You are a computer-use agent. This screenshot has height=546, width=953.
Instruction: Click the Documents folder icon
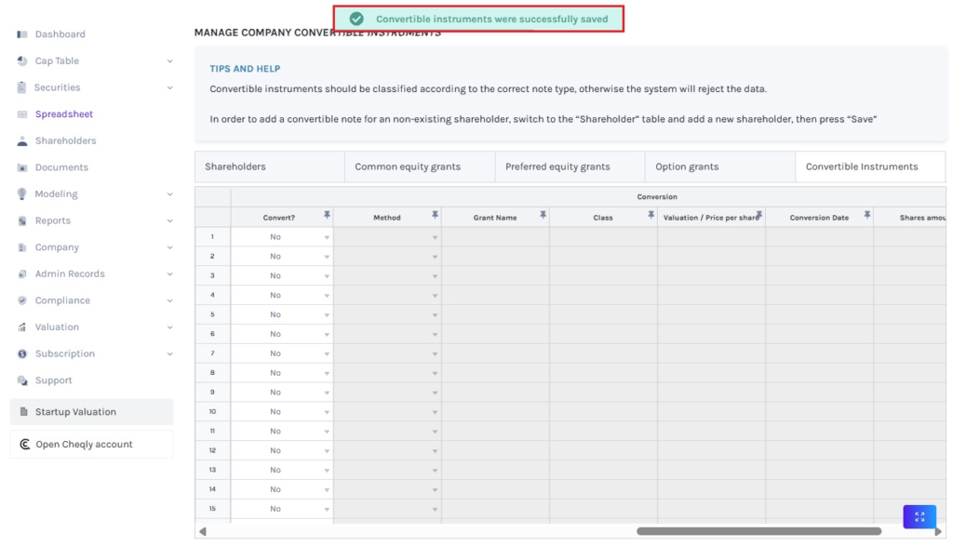22,167
